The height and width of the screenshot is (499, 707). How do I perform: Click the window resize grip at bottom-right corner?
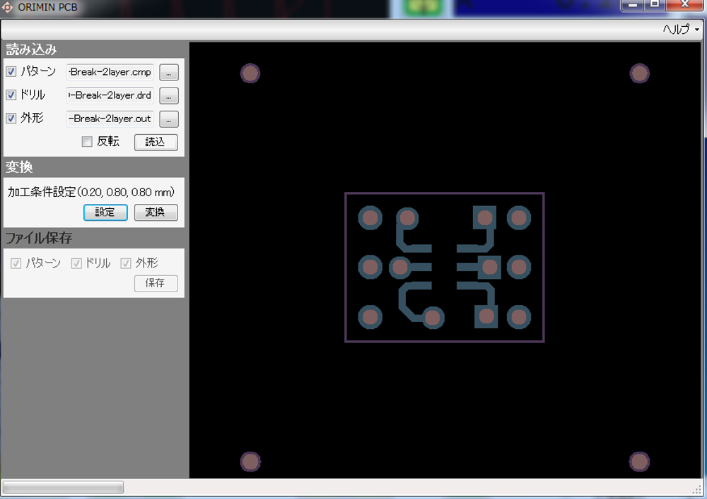pyautogui.click(x=697, y=489)
